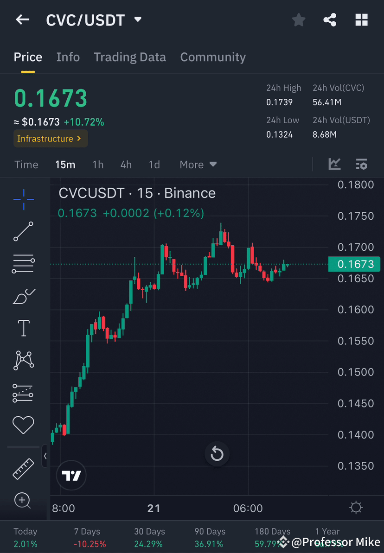The width and height of the screenshot is (384, 553).
Task: Select the curve drawing tool
Action: click(x=23, y=296)
